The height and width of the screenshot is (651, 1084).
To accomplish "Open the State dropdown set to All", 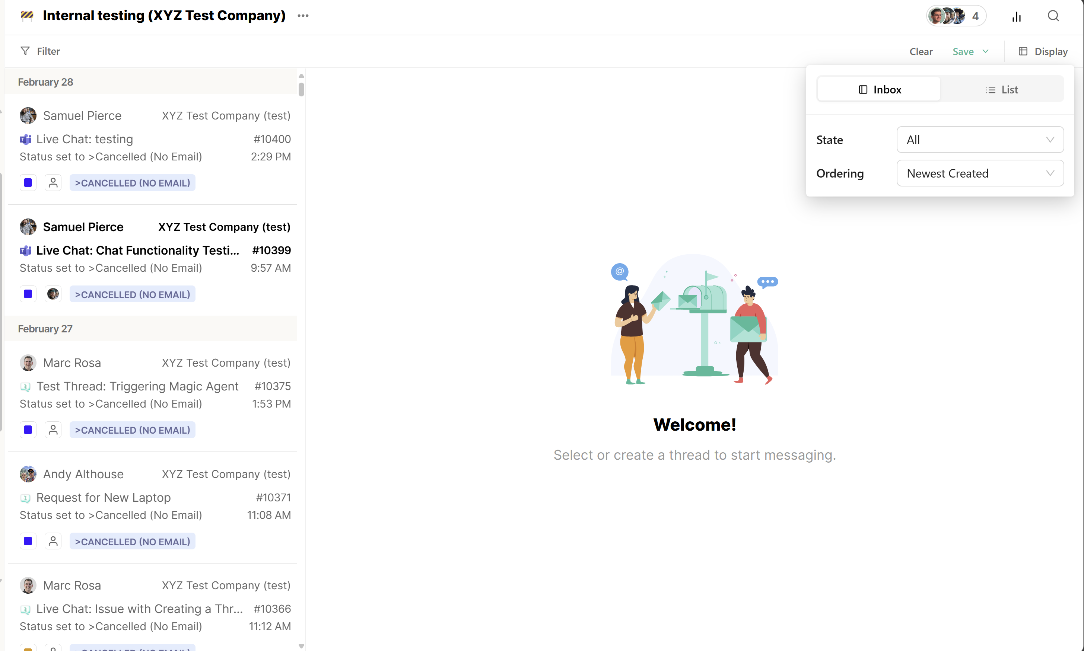I will (980, 140).
